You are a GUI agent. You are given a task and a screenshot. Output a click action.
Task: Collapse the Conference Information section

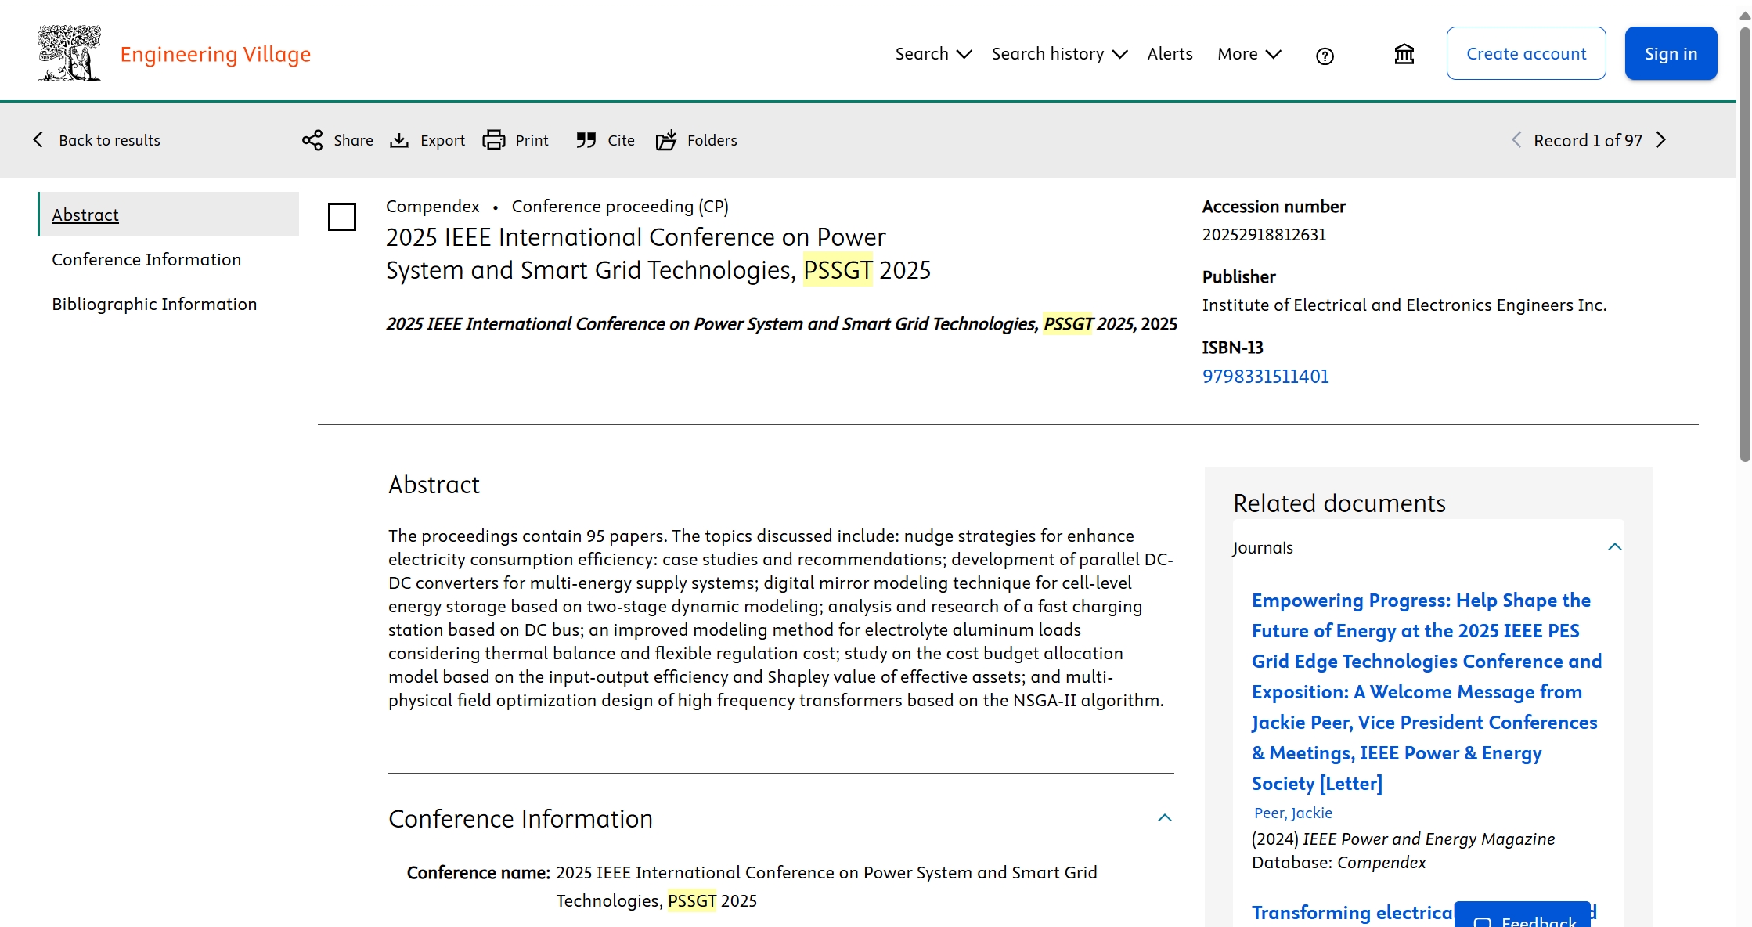1165,818
